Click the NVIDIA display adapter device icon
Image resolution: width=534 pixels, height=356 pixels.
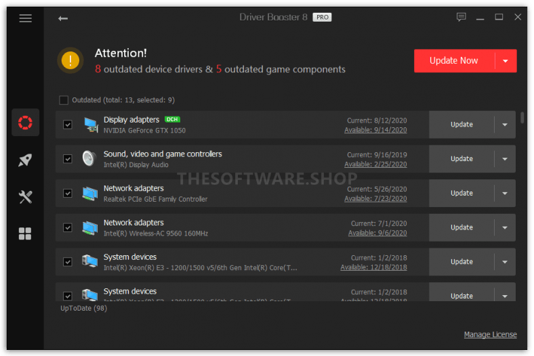point(91,125)
